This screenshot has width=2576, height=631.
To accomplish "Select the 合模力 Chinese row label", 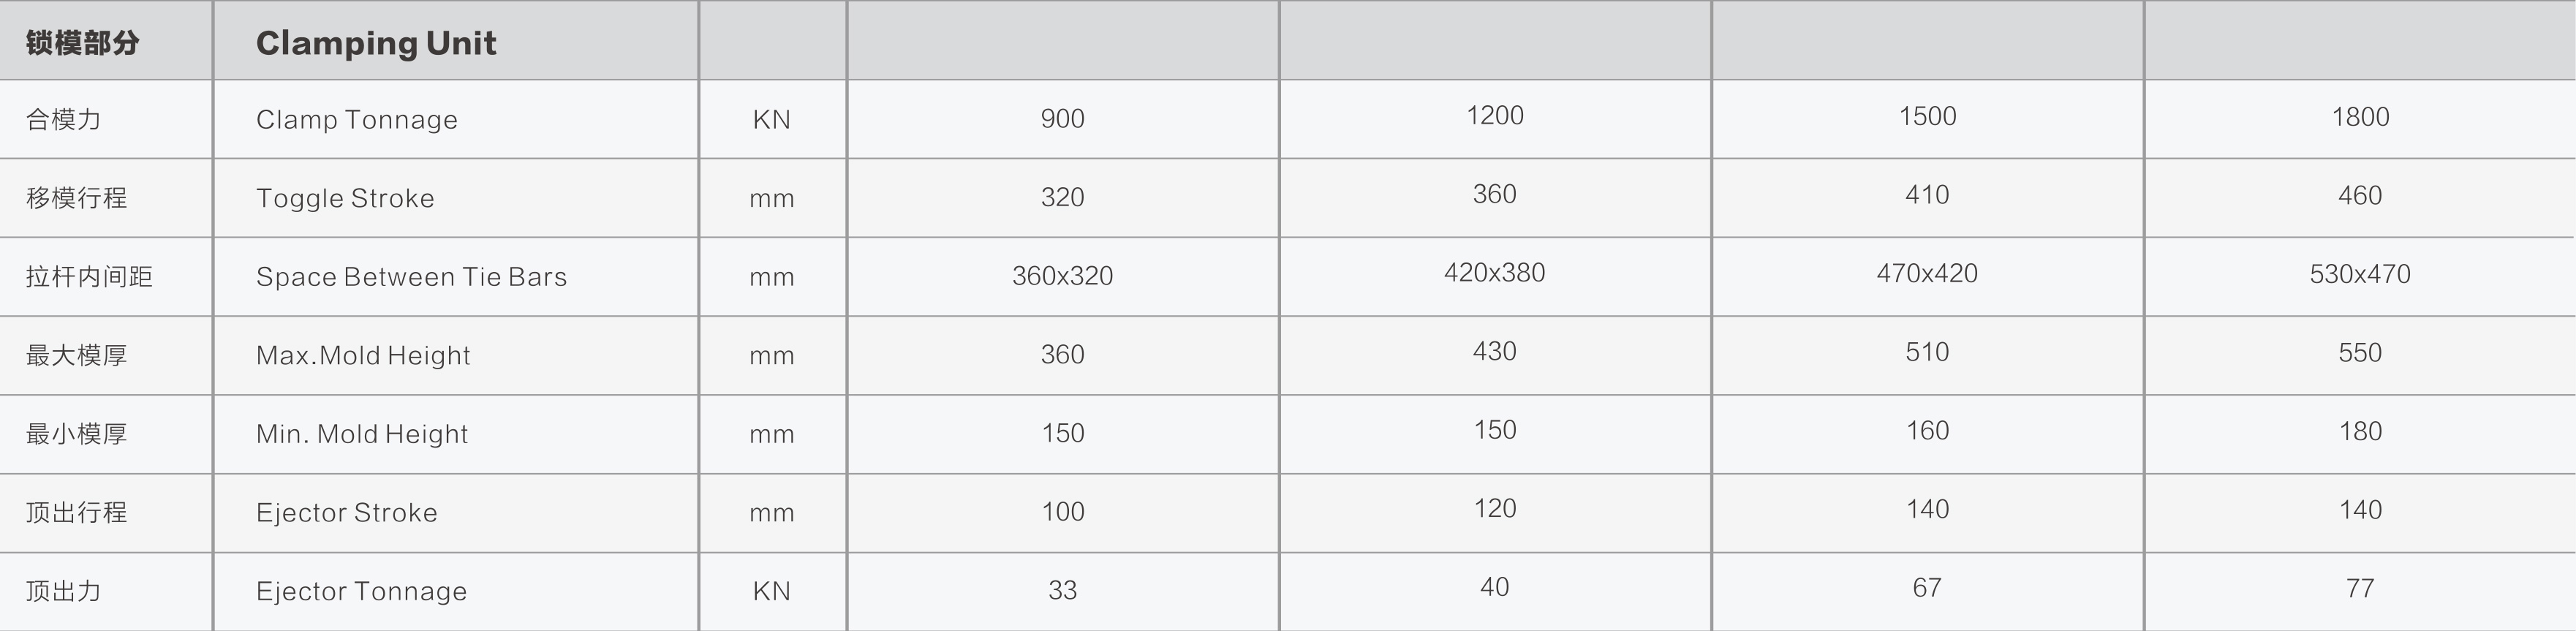I will [x=63, y=120].
